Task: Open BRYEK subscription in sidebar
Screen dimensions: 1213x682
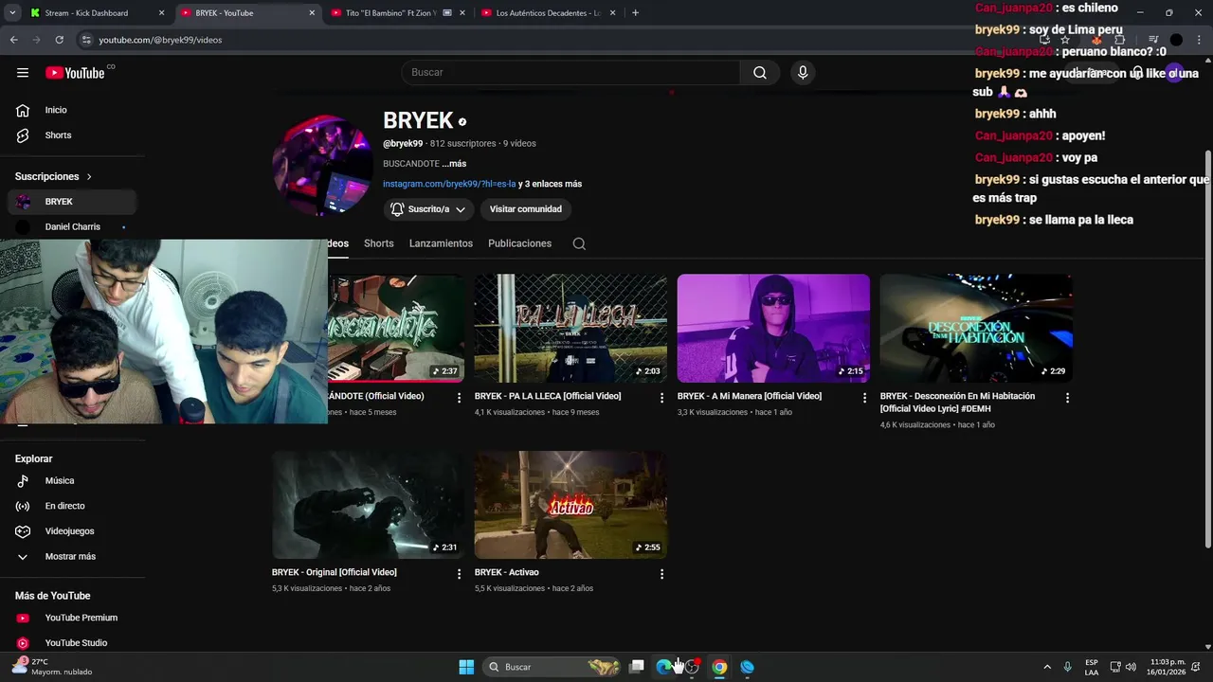Action: coord(72,202)
